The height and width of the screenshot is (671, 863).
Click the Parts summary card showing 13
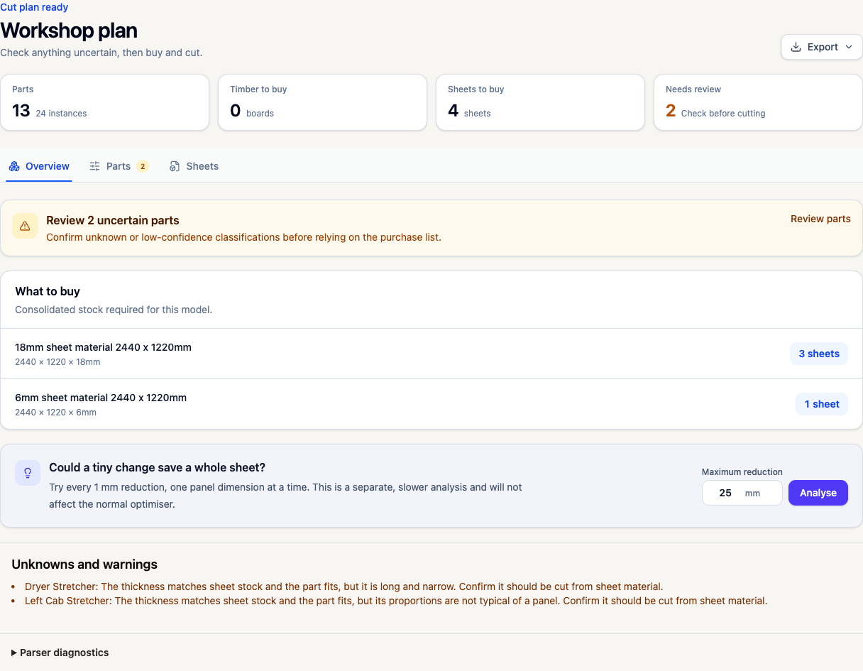(x=104, y=102)
